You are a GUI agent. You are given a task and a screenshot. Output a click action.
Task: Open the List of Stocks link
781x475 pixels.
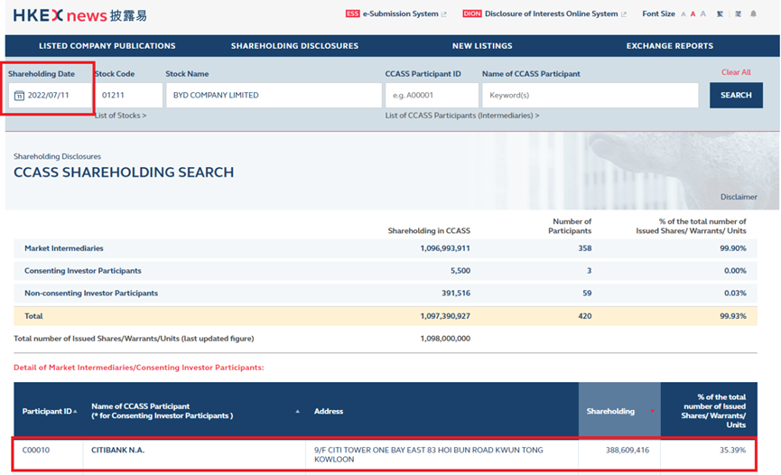pos(120,116)
